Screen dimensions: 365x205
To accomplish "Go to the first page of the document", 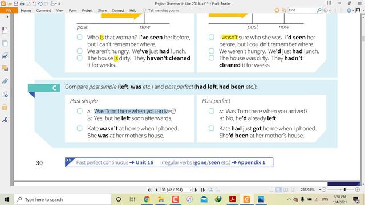I will pos(149,190).
